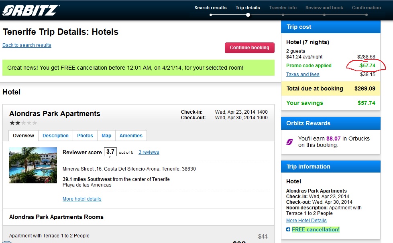Click the 3.7 reviewer score box

110,152
